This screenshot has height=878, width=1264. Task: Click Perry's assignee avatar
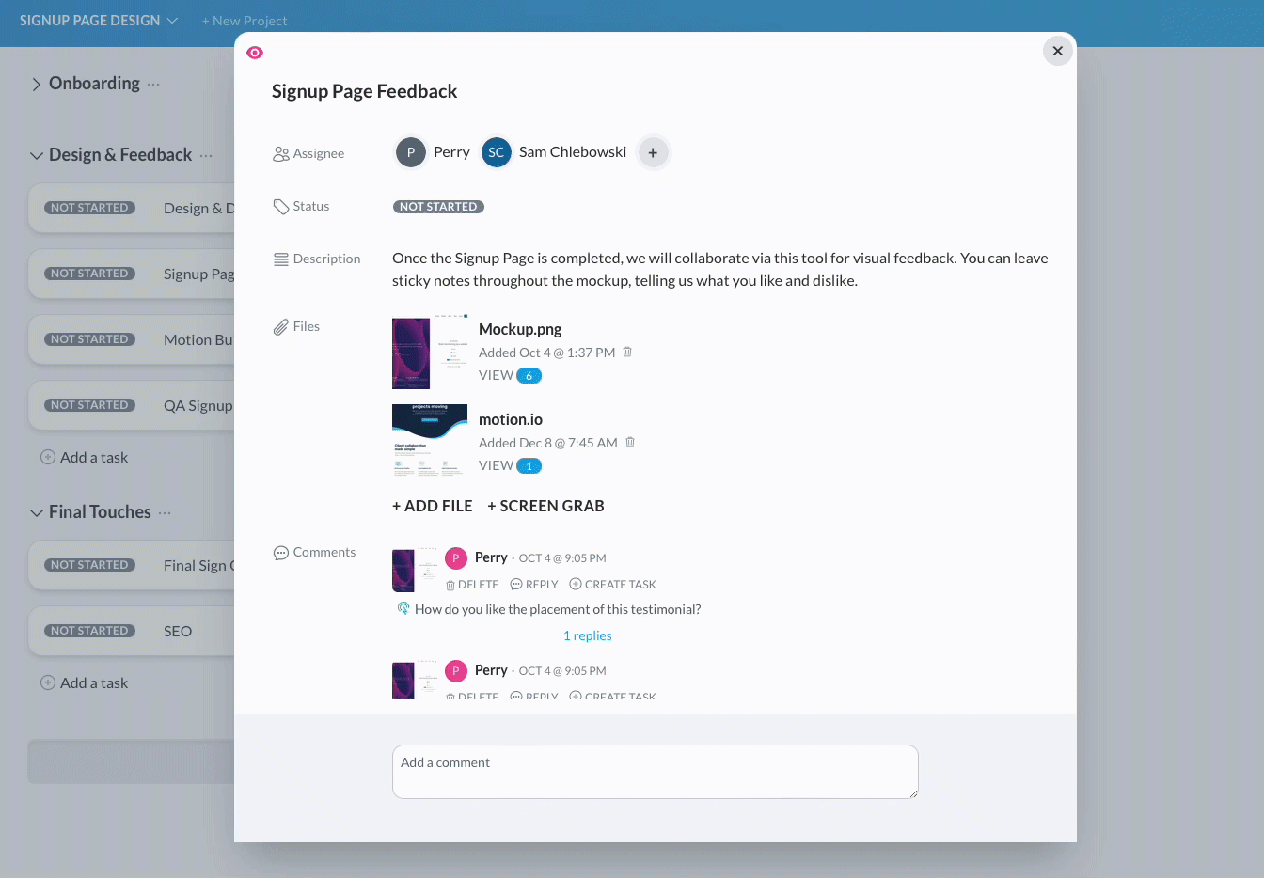[x=411, y=152]
